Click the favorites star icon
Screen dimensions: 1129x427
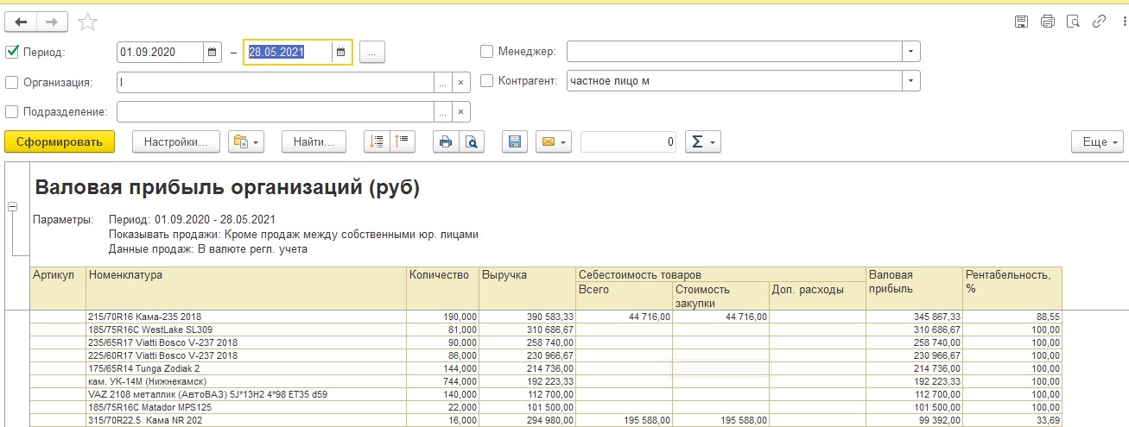click(x=87, y=22)
